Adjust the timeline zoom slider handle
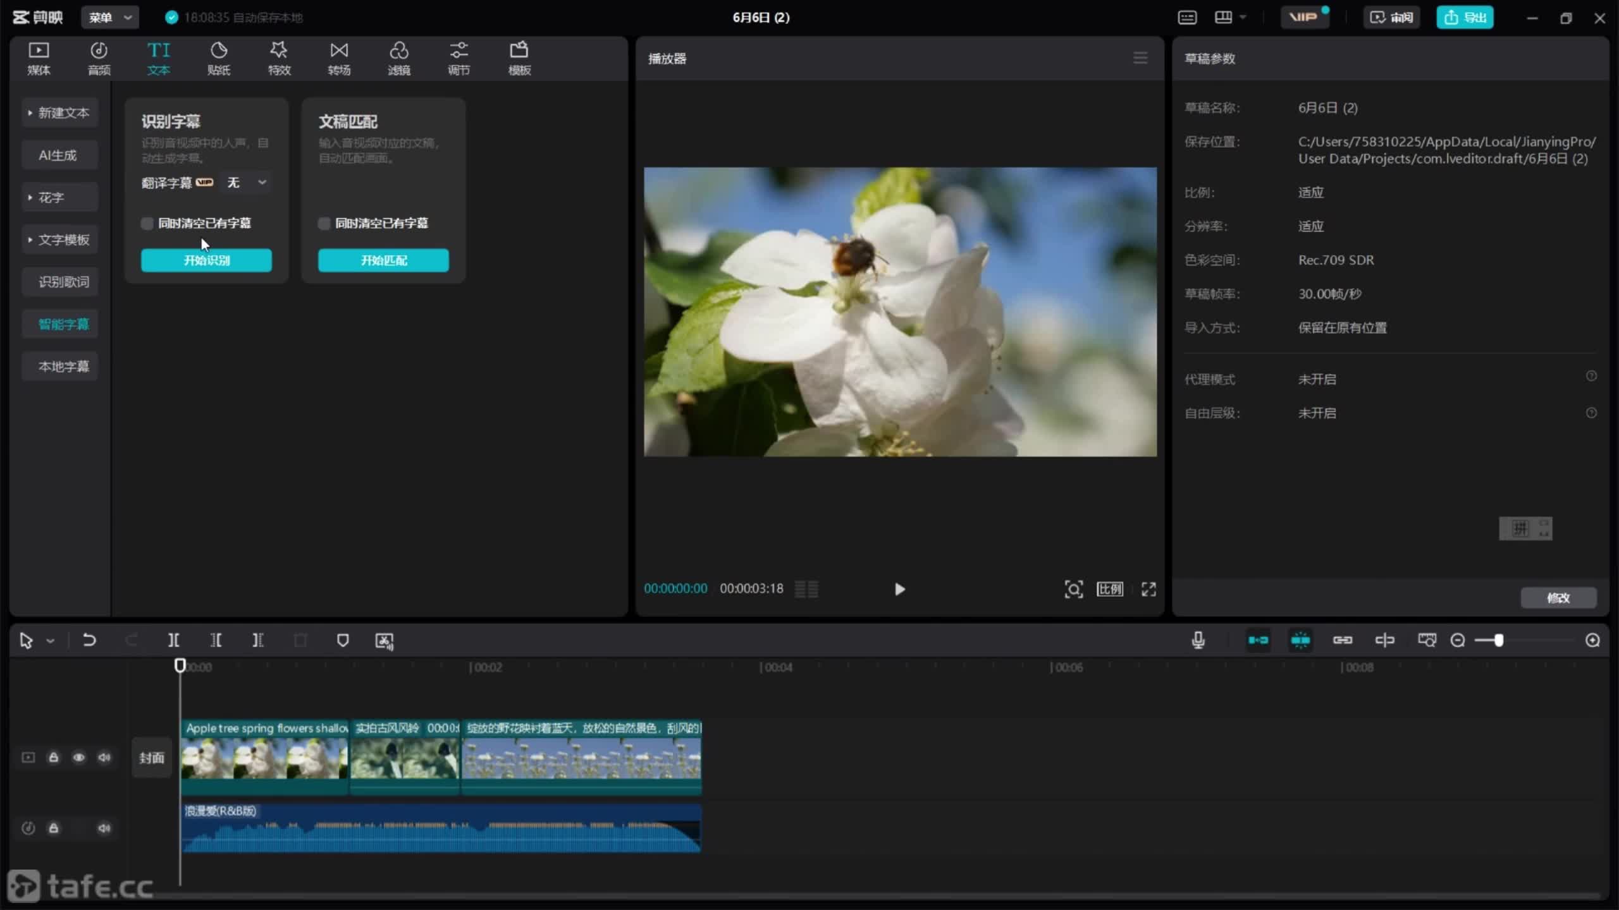Image resolution: width=1619 pixels, height=910 pixels. point(1498,641)
